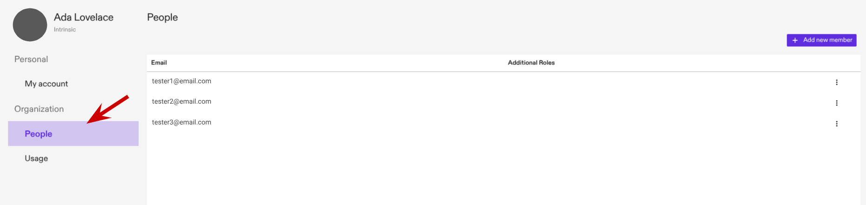Image resolution: width=866 pixels, height=205 pixels.
Task: Click the Additional Roles column header
Action: point(531,62)
